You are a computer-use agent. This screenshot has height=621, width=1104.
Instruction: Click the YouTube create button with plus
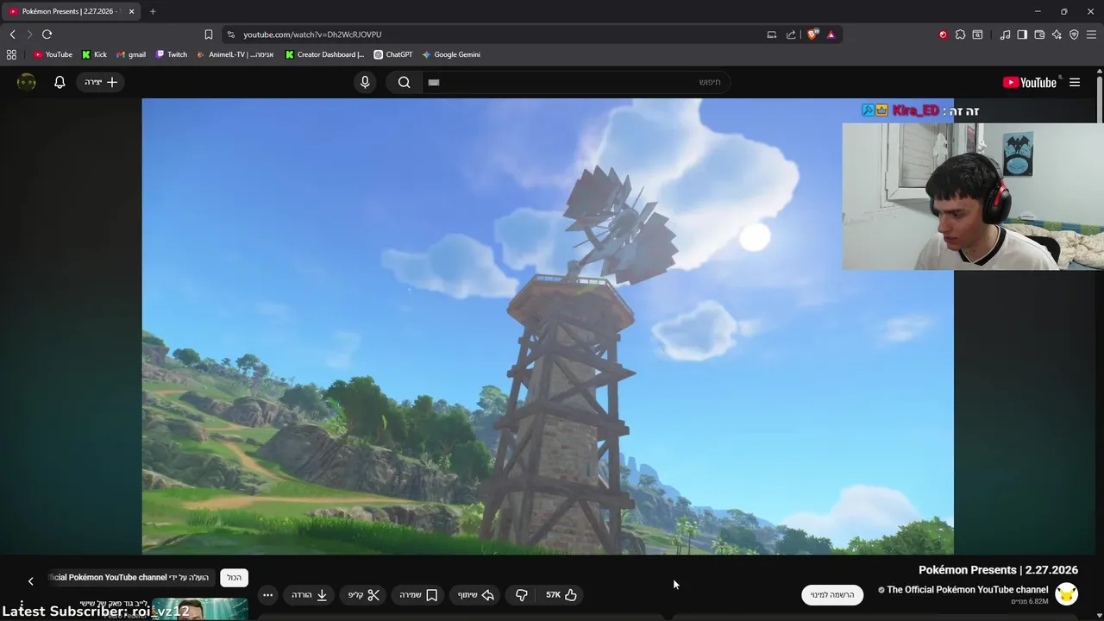[101, 82]
